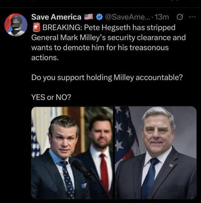Click the flag lapel pin on grey suit
201x203 pixels.
click(170, 165)
